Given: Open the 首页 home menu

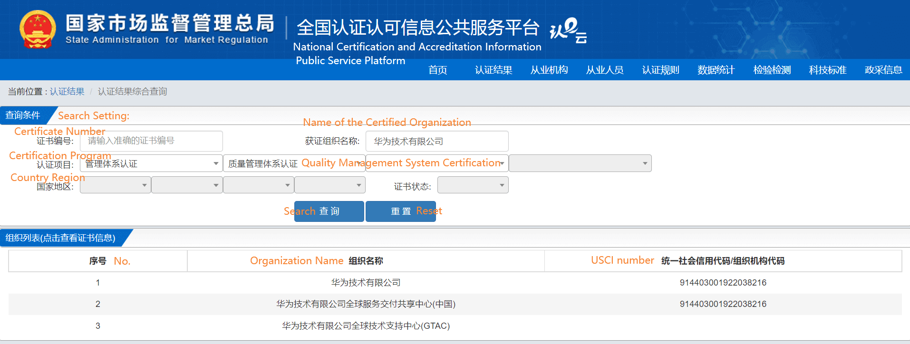Looking at the screenshot, I should (437, 70).
